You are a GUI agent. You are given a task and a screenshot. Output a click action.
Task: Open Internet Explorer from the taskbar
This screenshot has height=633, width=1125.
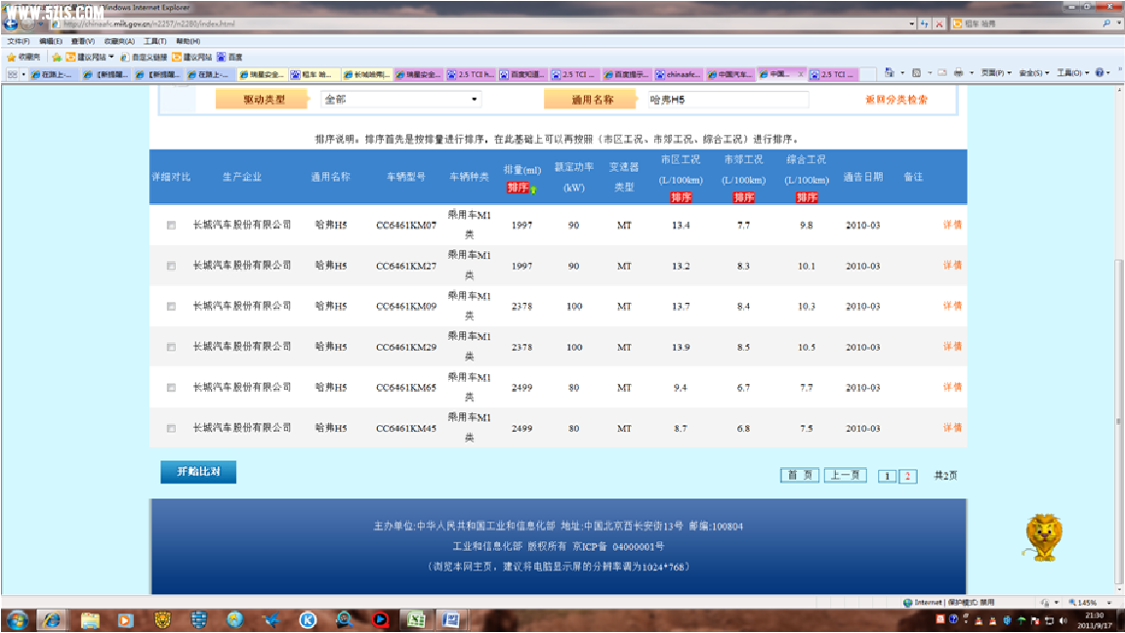click(53, 620)
